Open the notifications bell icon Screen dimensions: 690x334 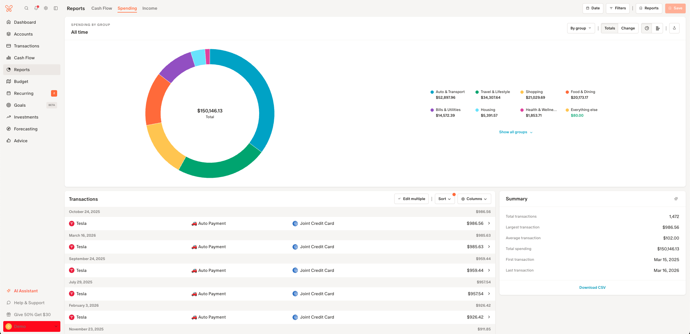[36, 8]
